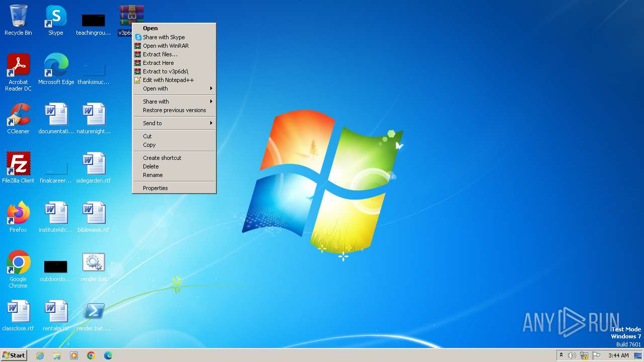644x362 pixels.
Task: Select the Acrobat Reader DC shortcut
Action: (x=18, y=72)
